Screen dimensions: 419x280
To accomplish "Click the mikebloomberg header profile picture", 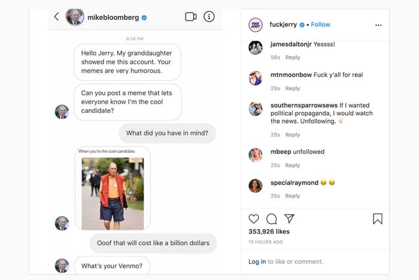I will point(75,17).
